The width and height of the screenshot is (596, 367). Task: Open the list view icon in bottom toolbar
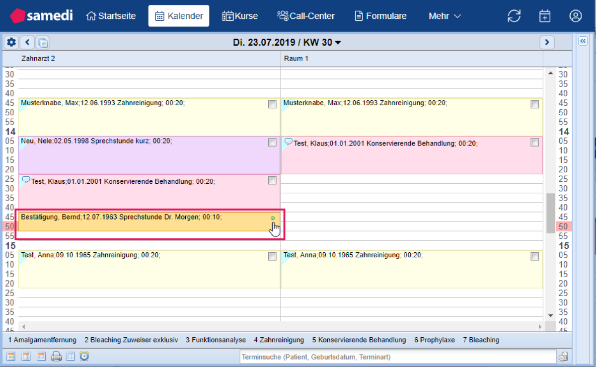[x=71, y=356]
